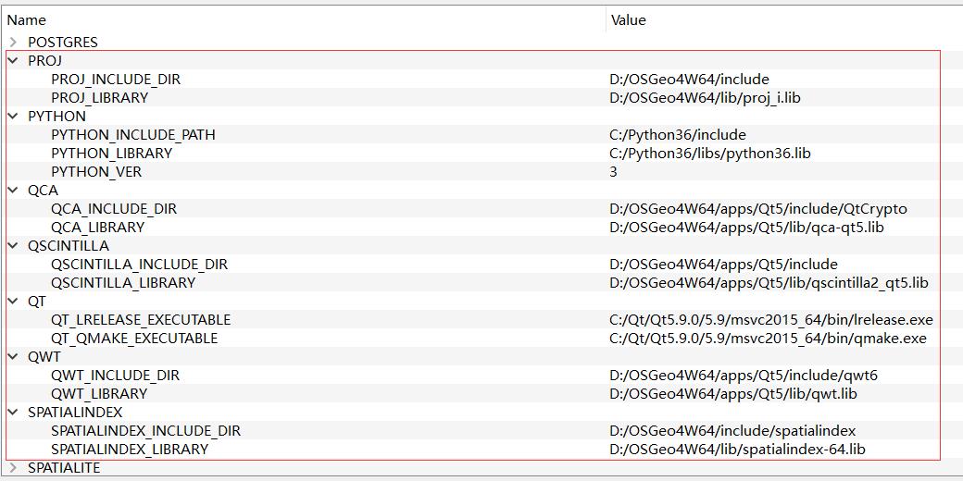This screenshot has height=481, width=963.
Task: Click value D:/OSGeo4W64/apps/Qt5/lib/qca-qt5.lib
Action: tap(747, 227)
